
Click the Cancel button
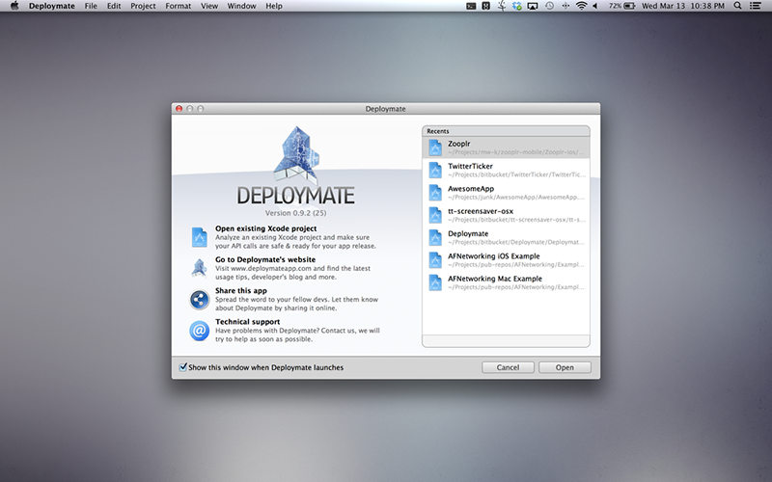coord(508,367)
